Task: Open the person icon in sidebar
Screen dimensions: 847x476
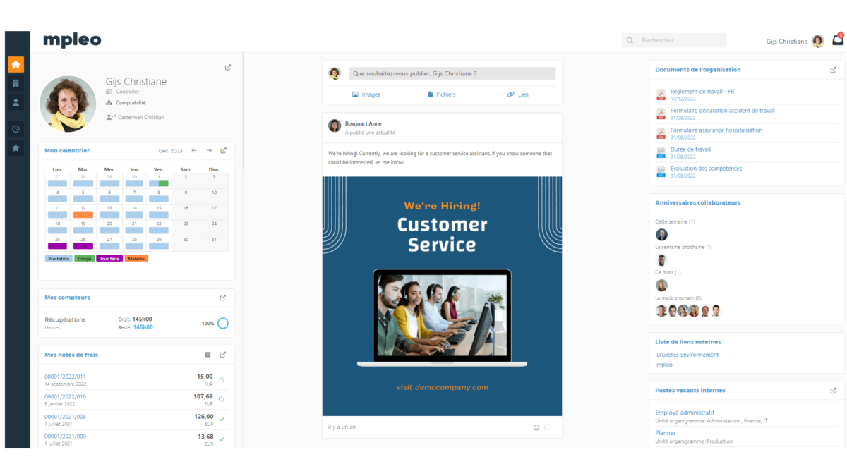Action: click(16, 102)
